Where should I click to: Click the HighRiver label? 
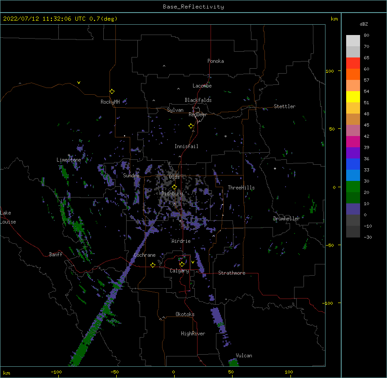193,334
